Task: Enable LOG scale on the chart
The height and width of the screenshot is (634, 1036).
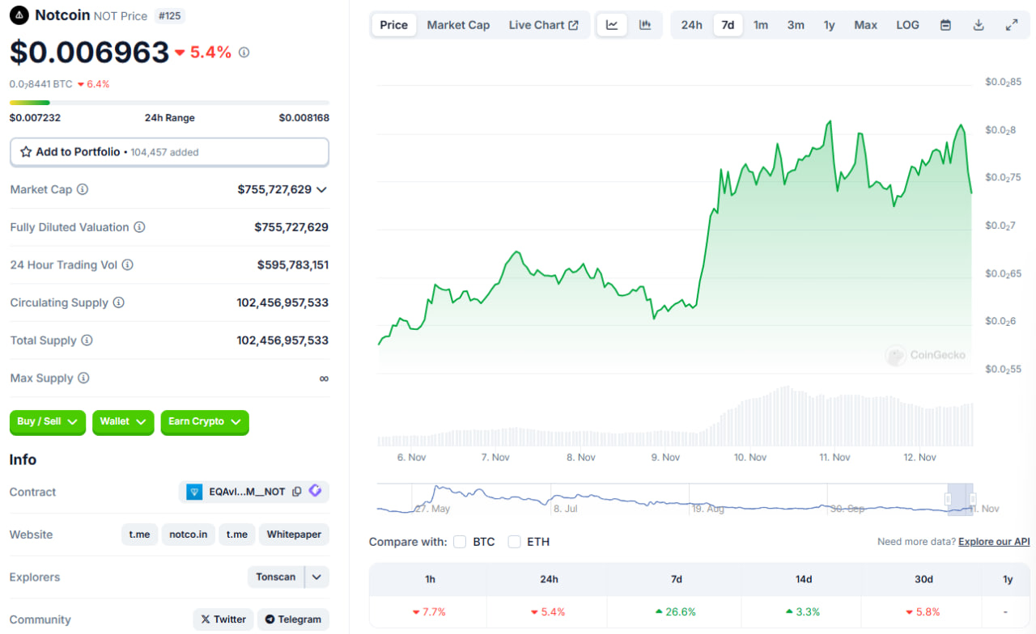Action: pos(907,25)
